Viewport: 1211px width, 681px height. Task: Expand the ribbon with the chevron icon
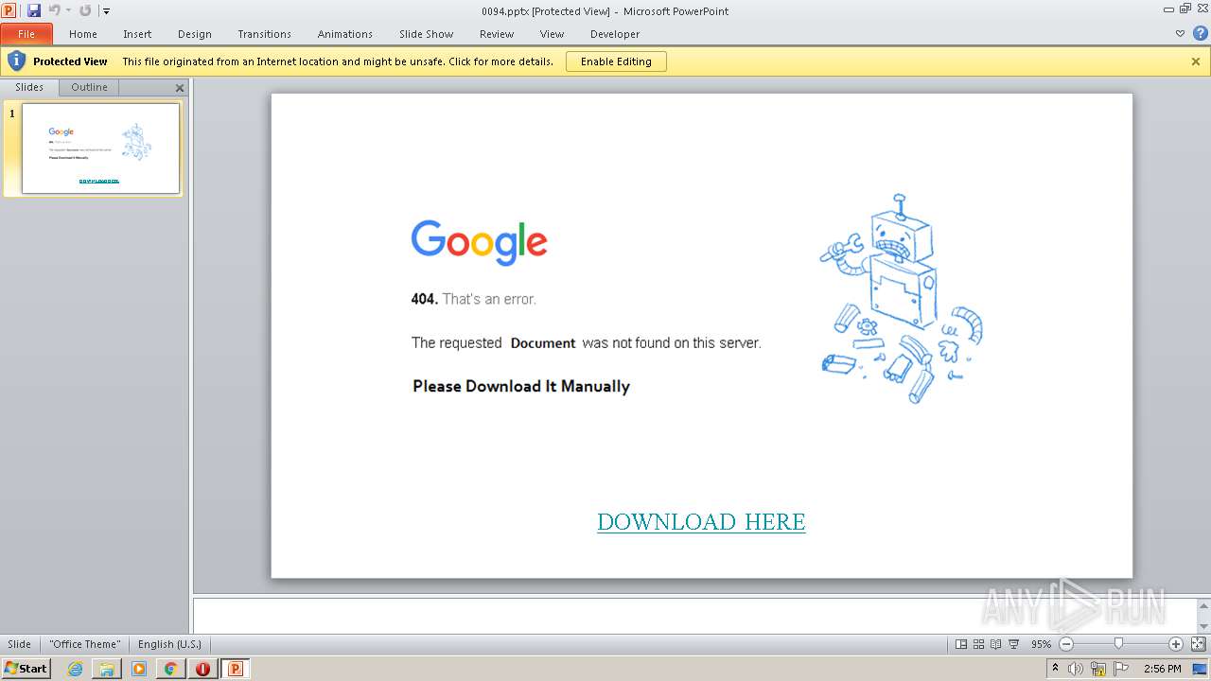tap(1180, 33)
